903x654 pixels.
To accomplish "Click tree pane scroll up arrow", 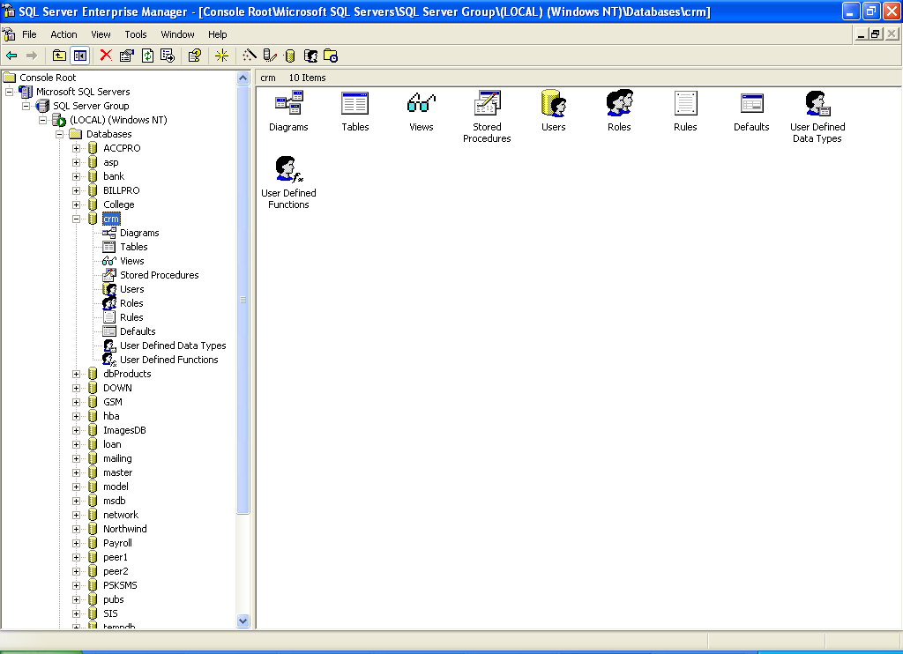I will click(243, 78).
